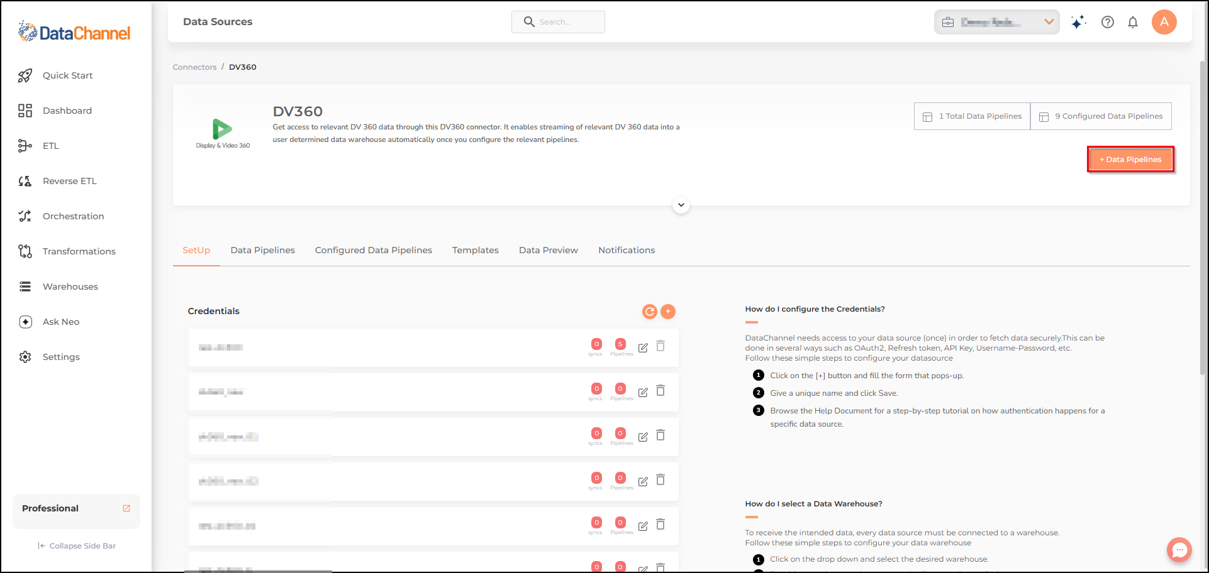Click the AI sparkle icon in header
Screen dimensions: 1209x573
pyautogui.click(x=1079, y=22)
